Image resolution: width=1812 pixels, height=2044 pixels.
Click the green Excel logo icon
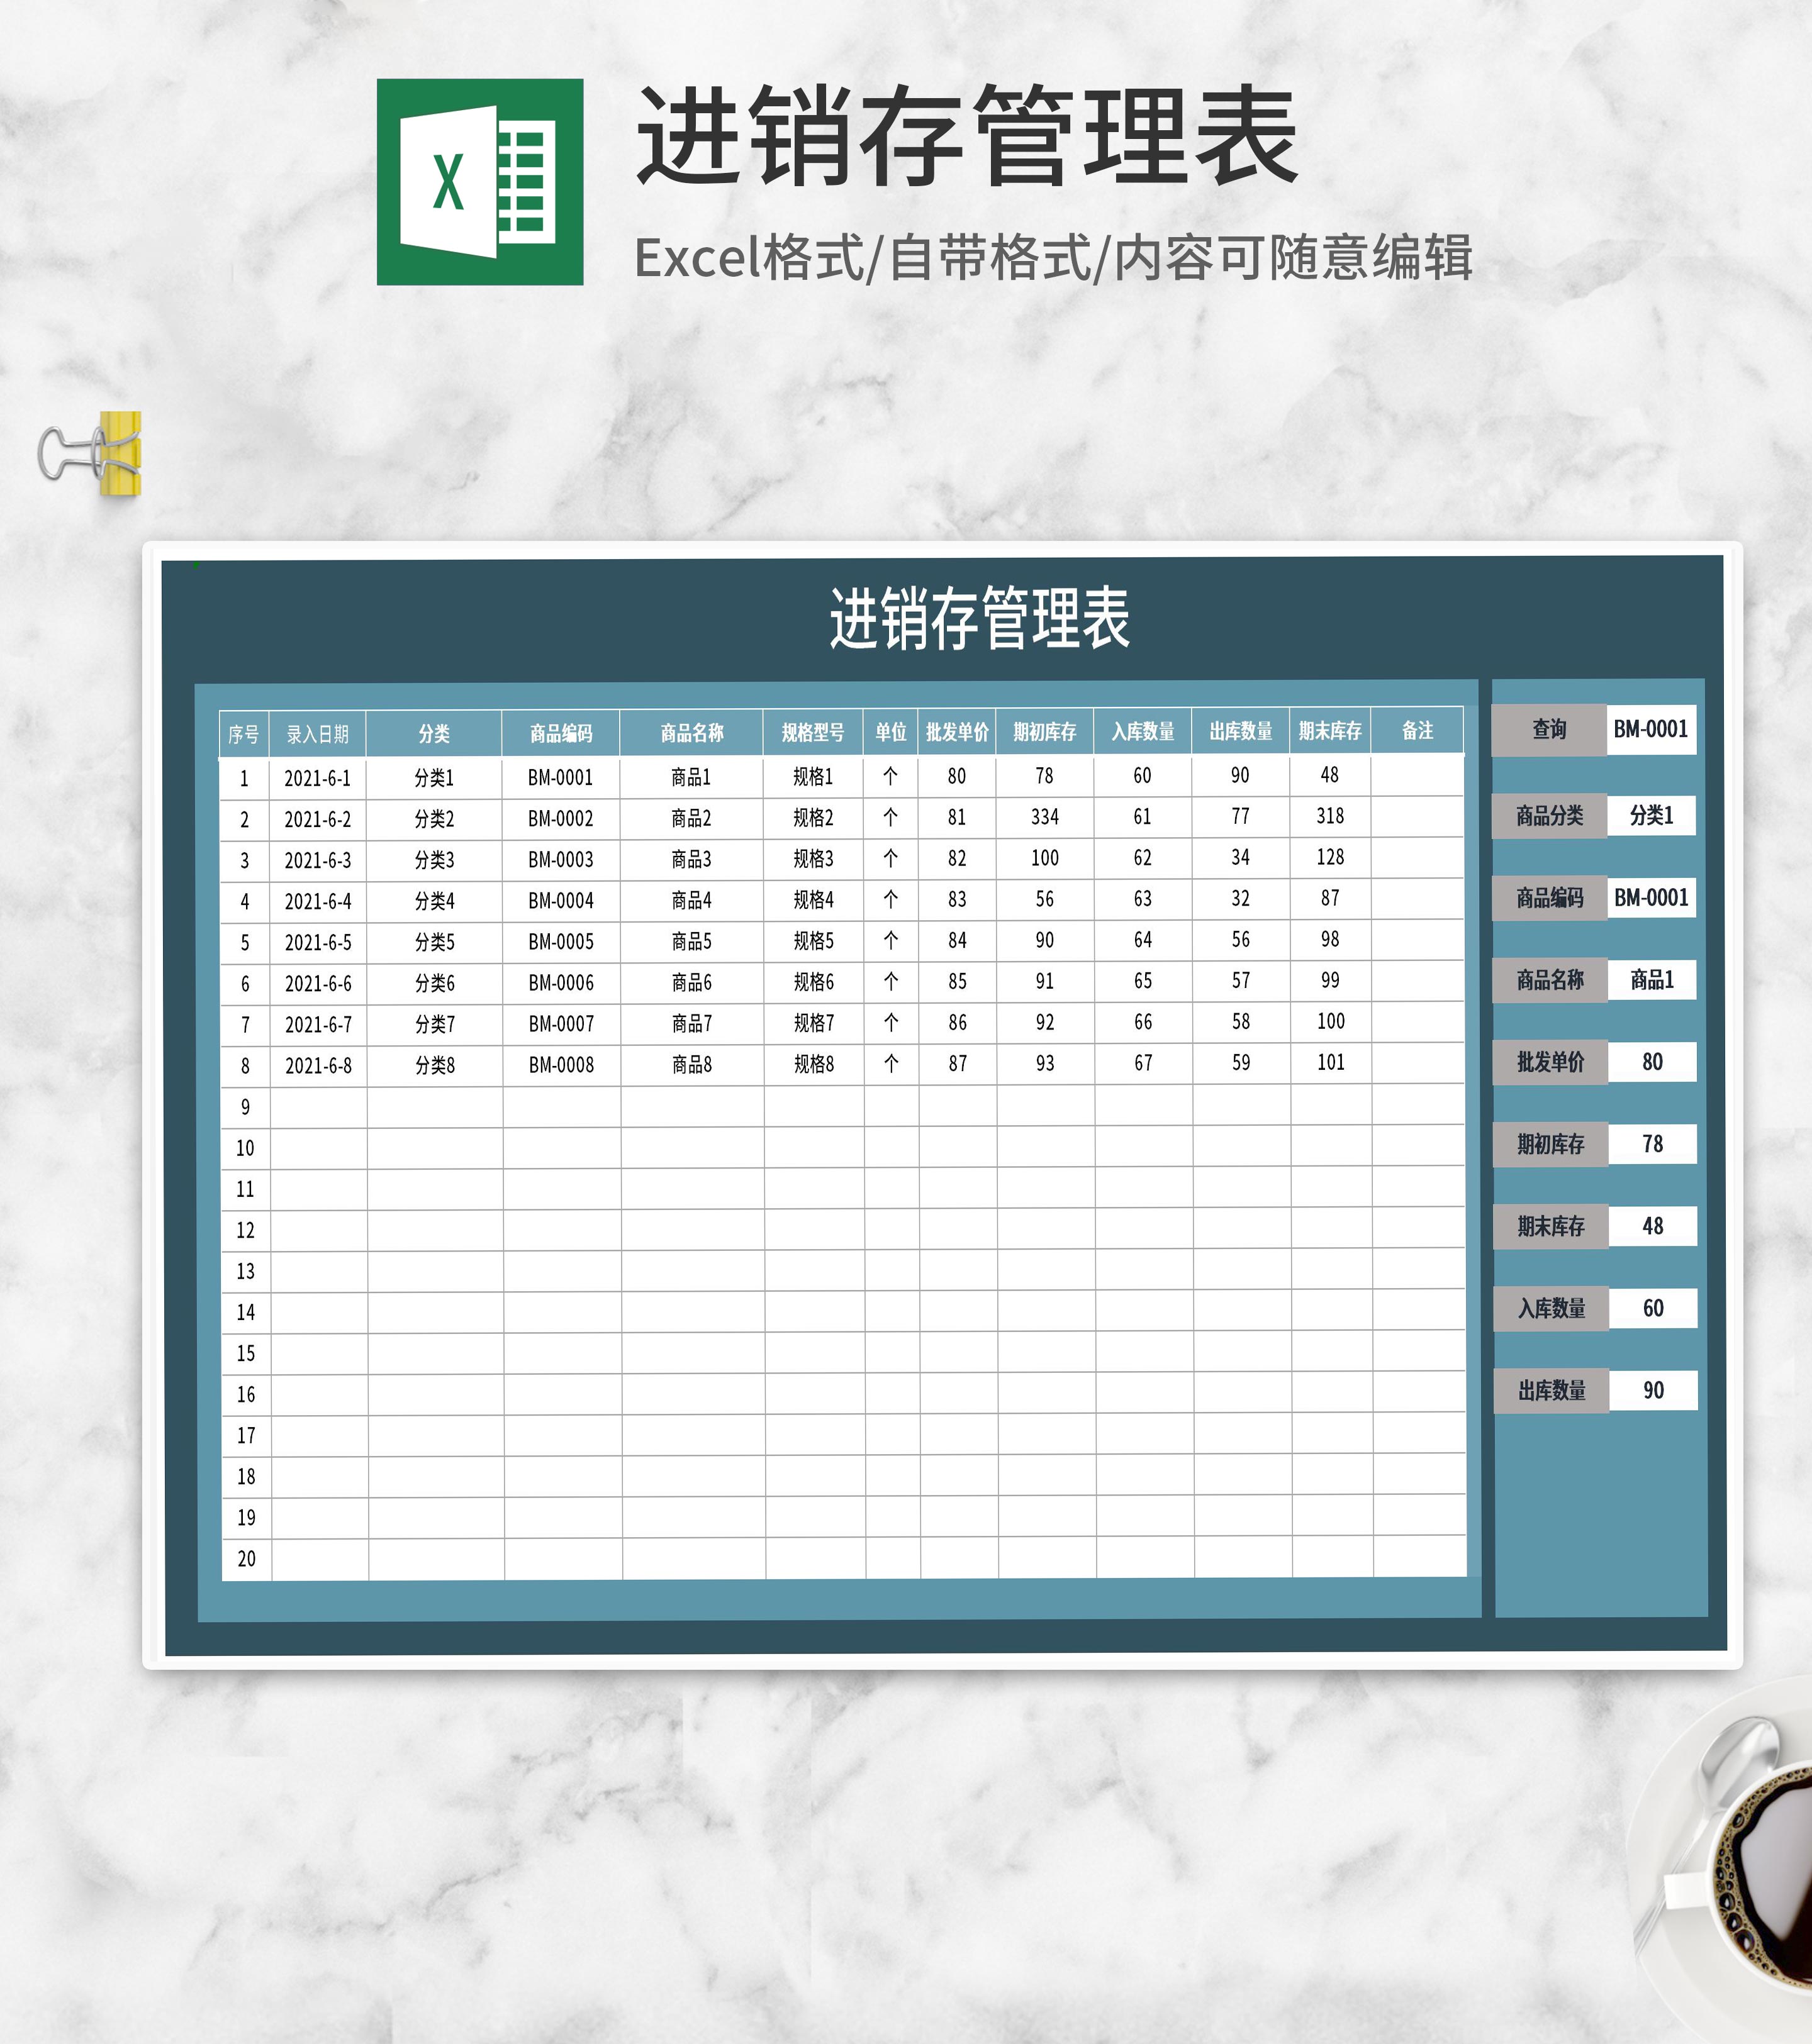coord(480,180)
